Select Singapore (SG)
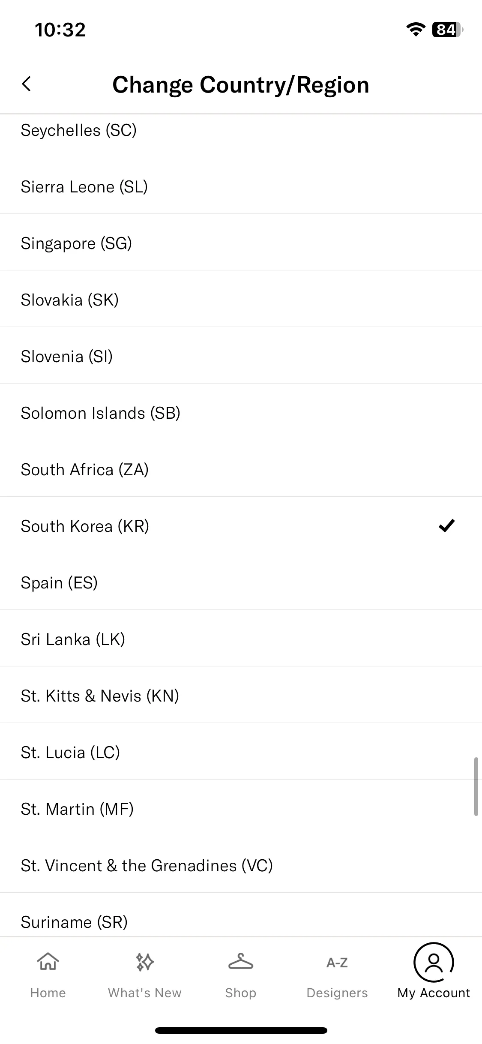The height and width of the screenshot is (1044, 482). [241, 242]
